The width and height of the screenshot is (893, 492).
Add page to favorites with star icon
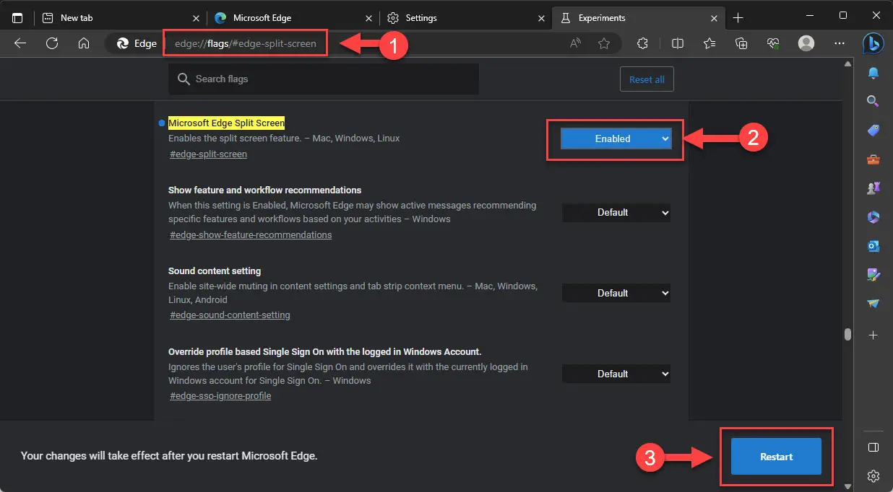tap(604, 43)
